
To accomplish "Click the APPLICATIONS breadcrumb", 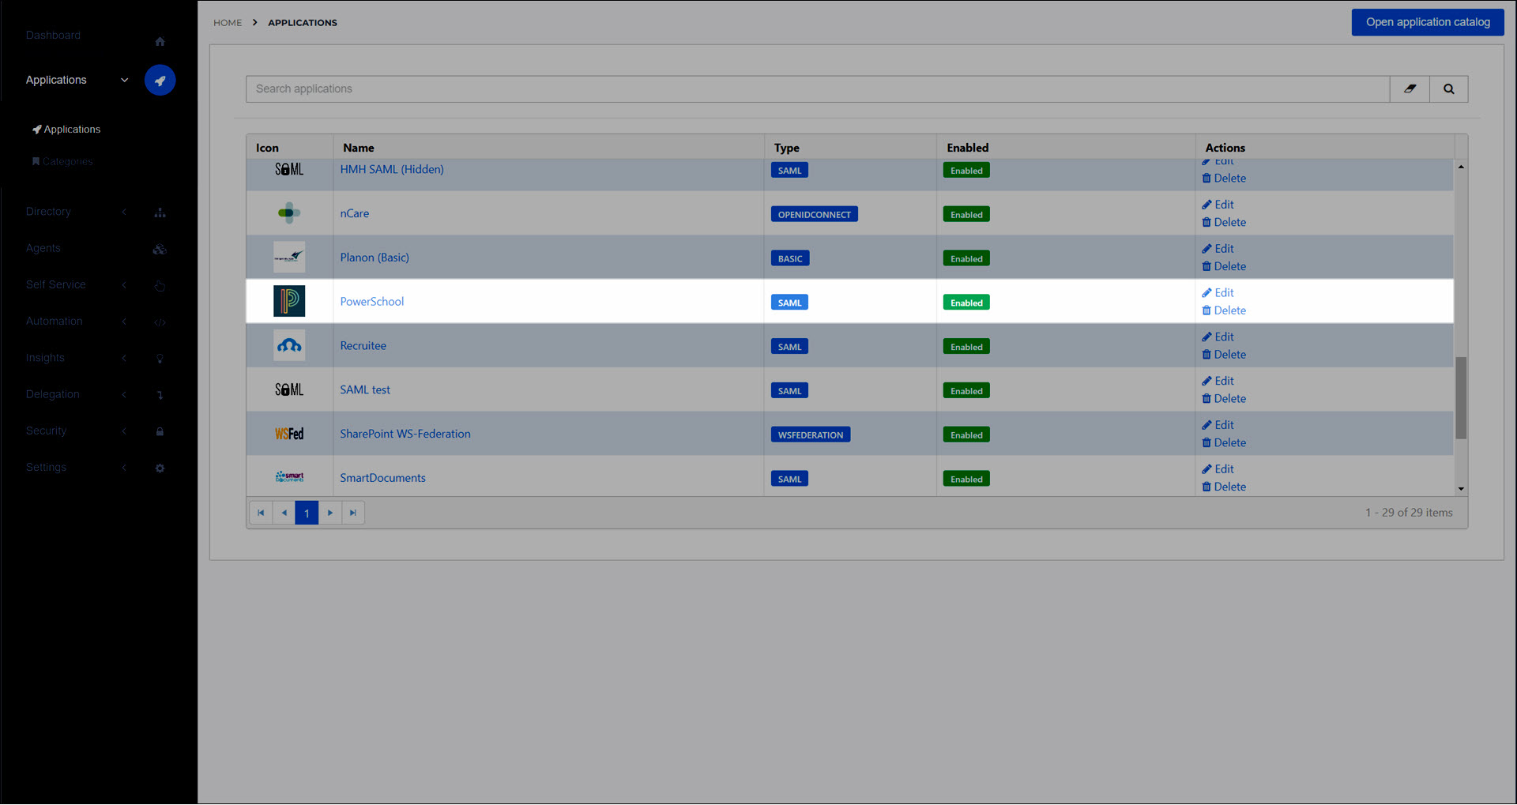I will pos(303,23).
